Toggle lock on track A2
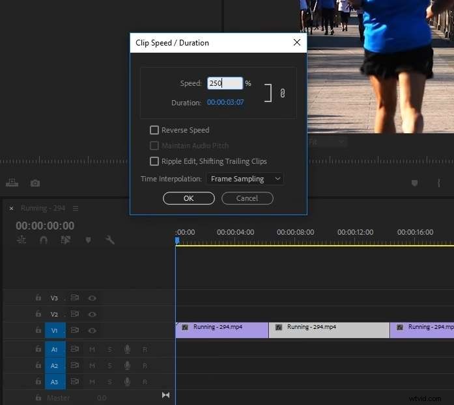The width and height of the screenshot is (454, 405). [38, 365]
